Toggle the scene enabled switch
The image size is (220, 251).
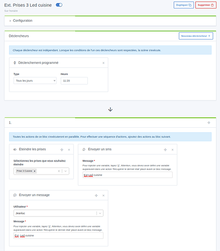pyautogui.click(x=59, y=5)
